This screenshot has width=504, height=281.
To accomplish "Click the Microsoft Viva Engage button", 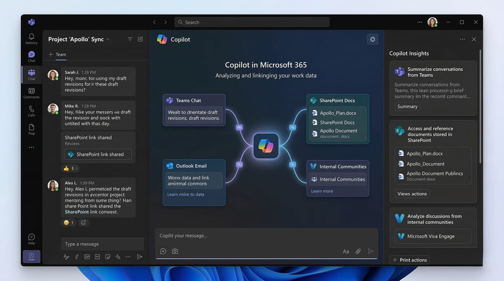I will [433, 237].
